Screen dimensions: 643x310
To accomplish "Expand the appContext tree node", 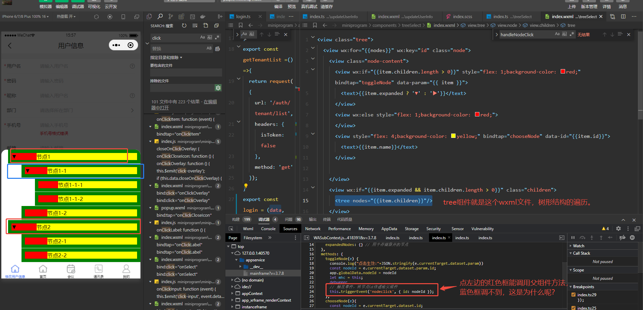I will coord(232,294).
